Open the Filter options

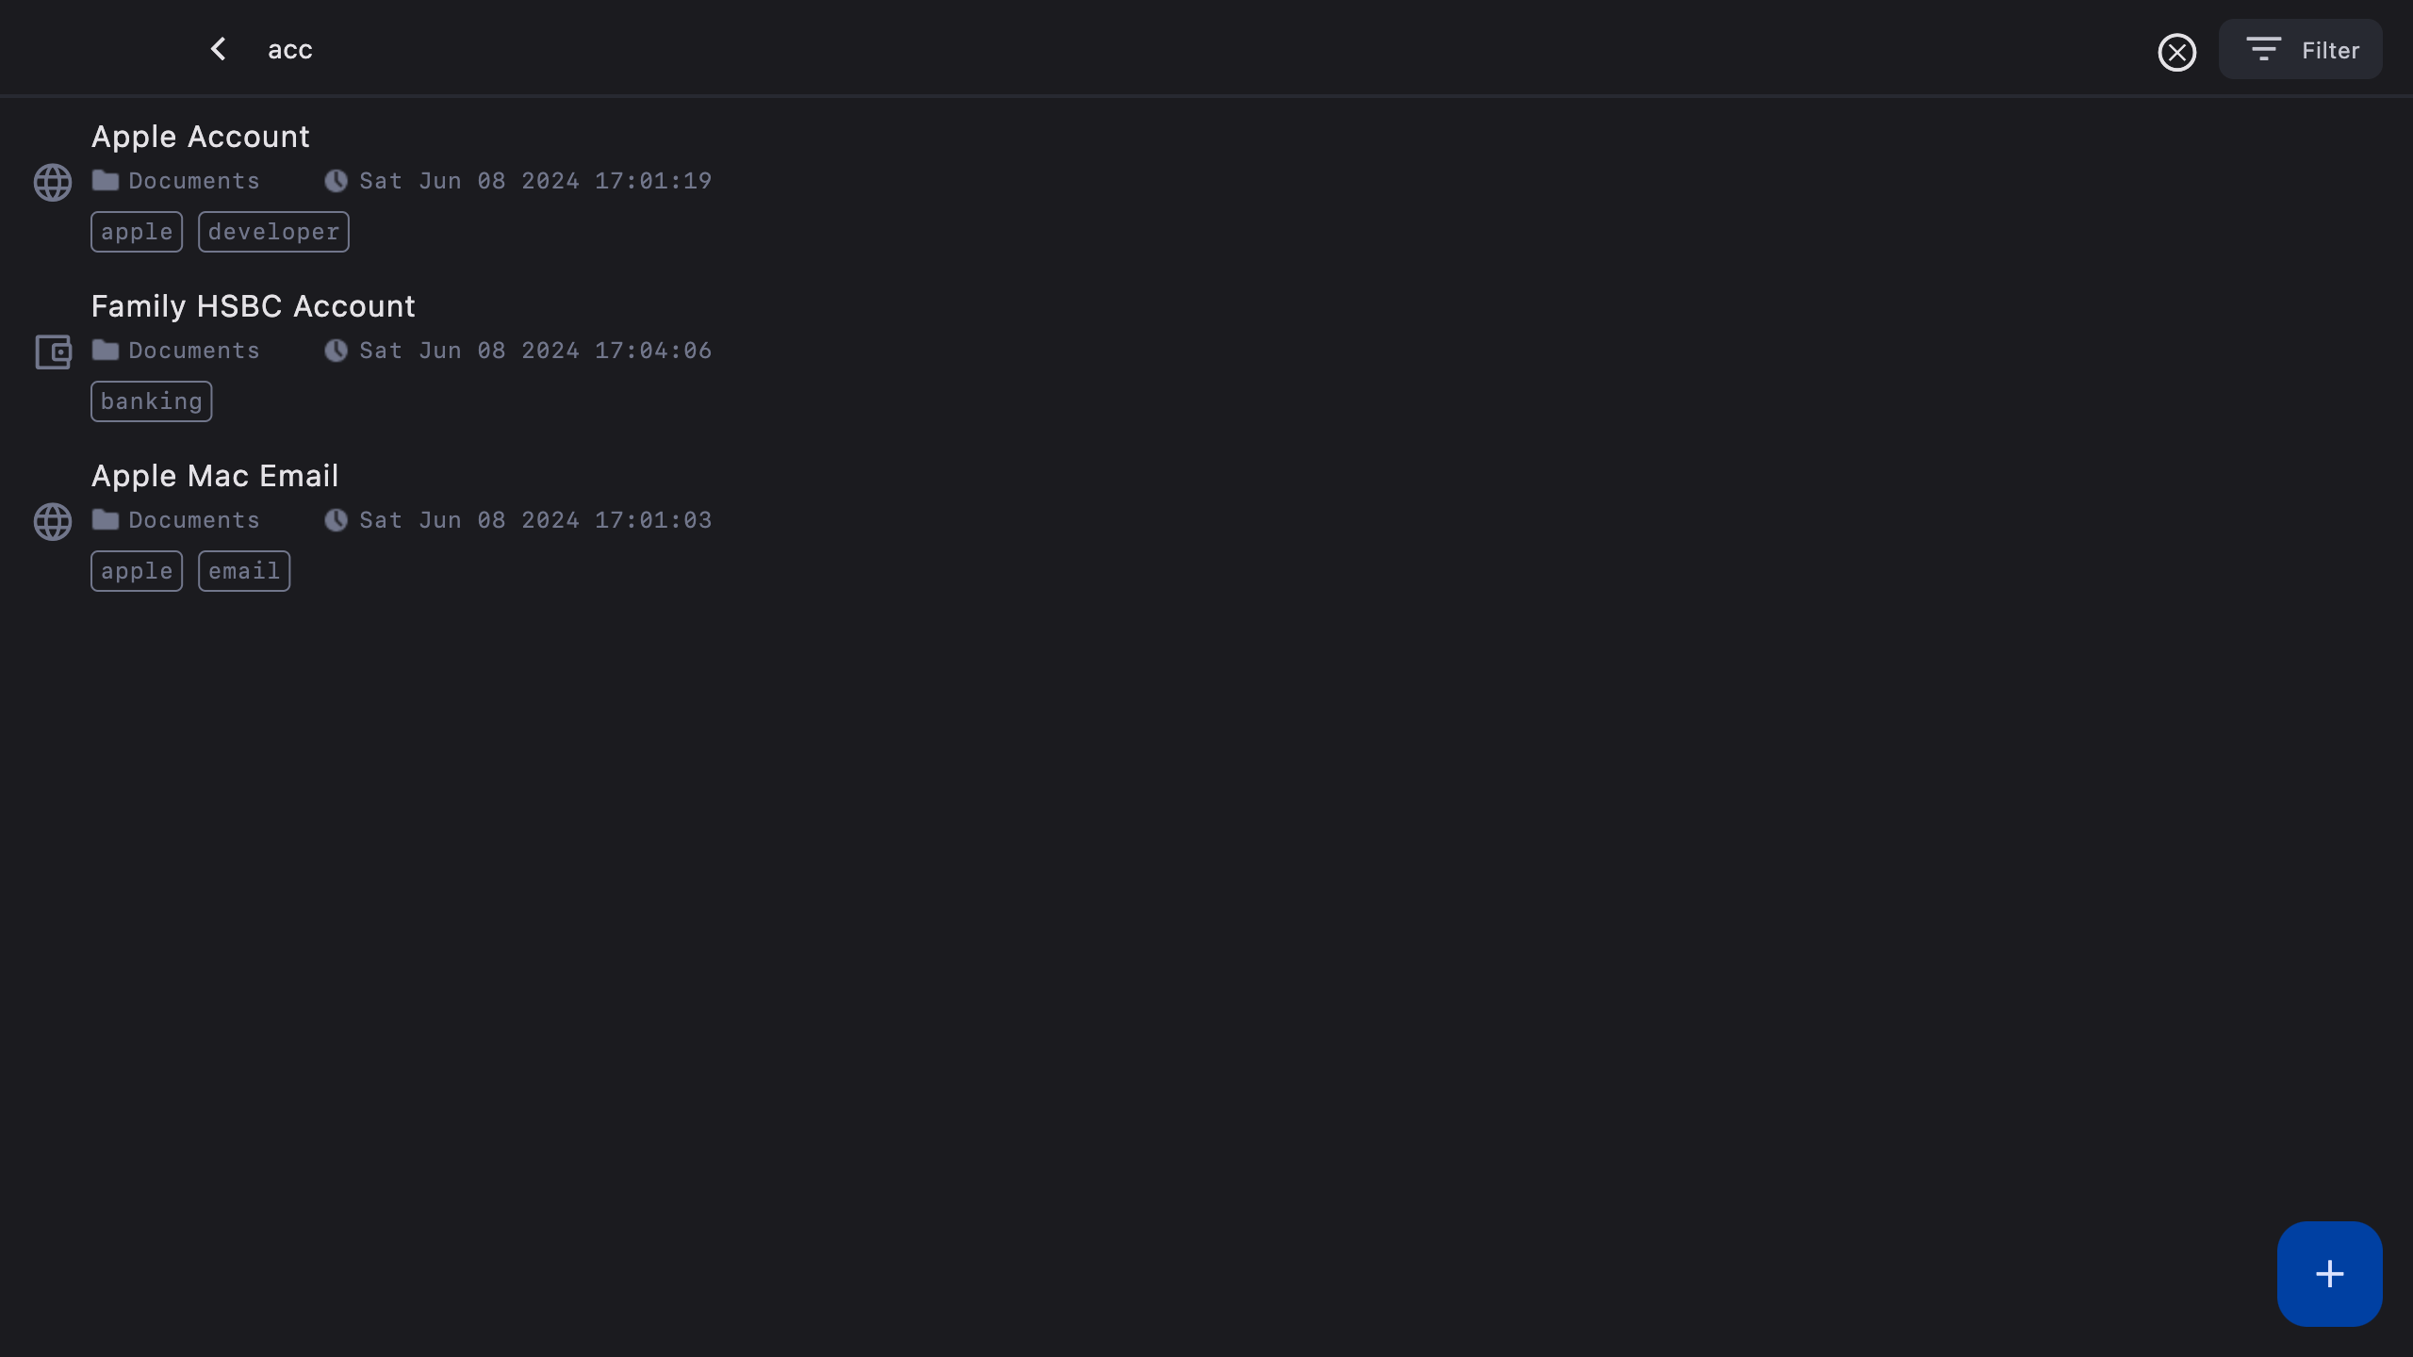tap(2300, 50)
